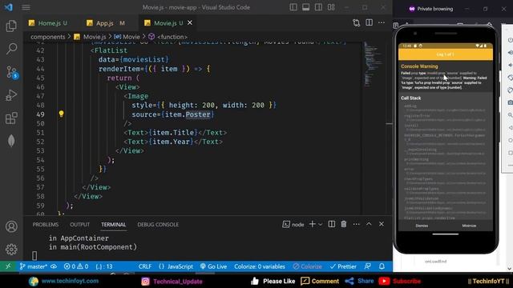Click the components breadcrumb
This screenshot has height=288, width=513.
click(48, 37)
